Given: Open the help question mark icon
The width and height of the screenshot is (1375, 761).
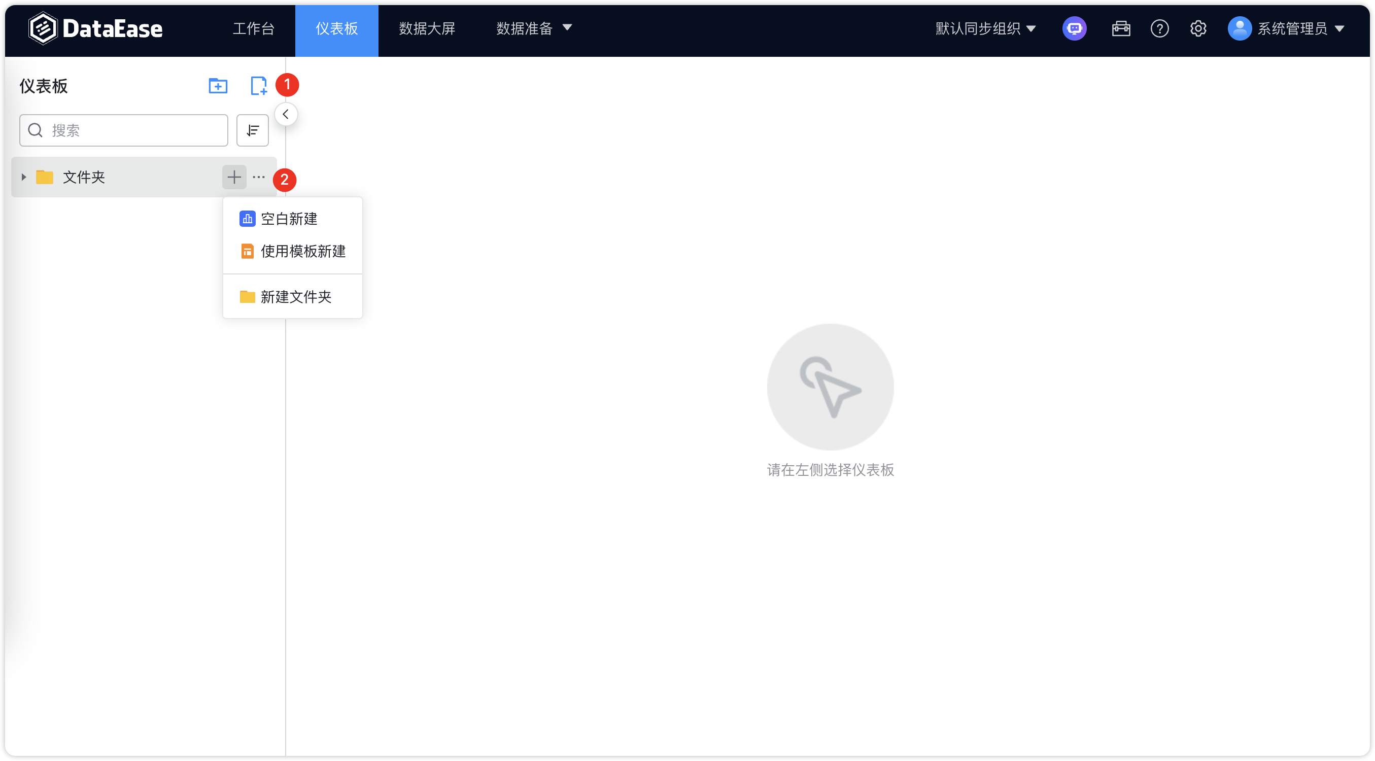Looking at the screenshot, I should [1159, 29].
